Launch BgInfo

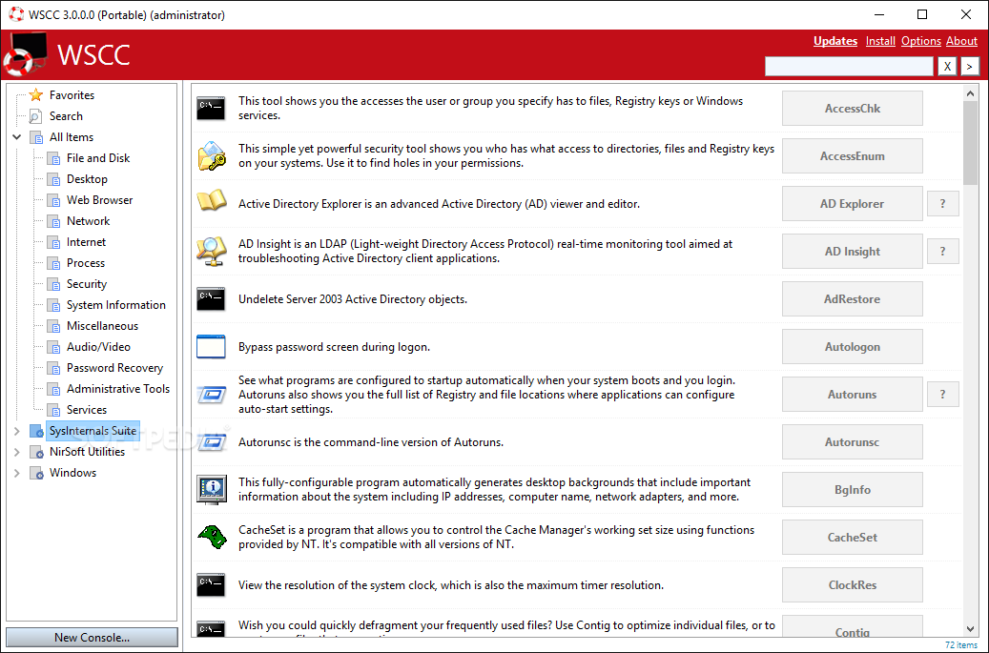(x=852, y=490)
